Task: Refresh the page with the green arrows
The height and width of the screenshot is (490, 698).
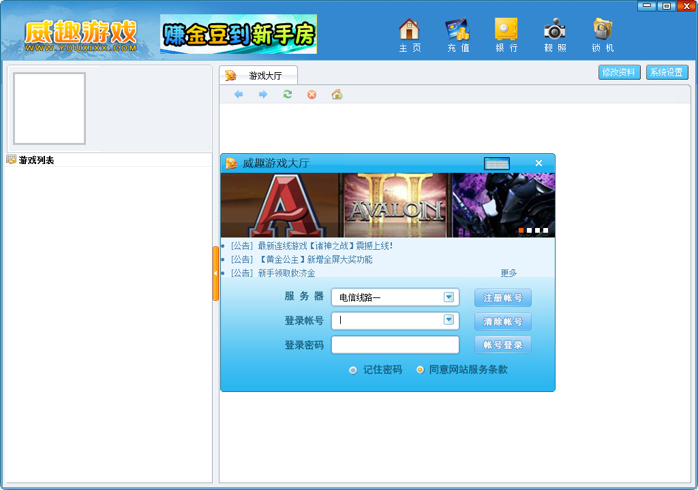Action: click(288, 95)
